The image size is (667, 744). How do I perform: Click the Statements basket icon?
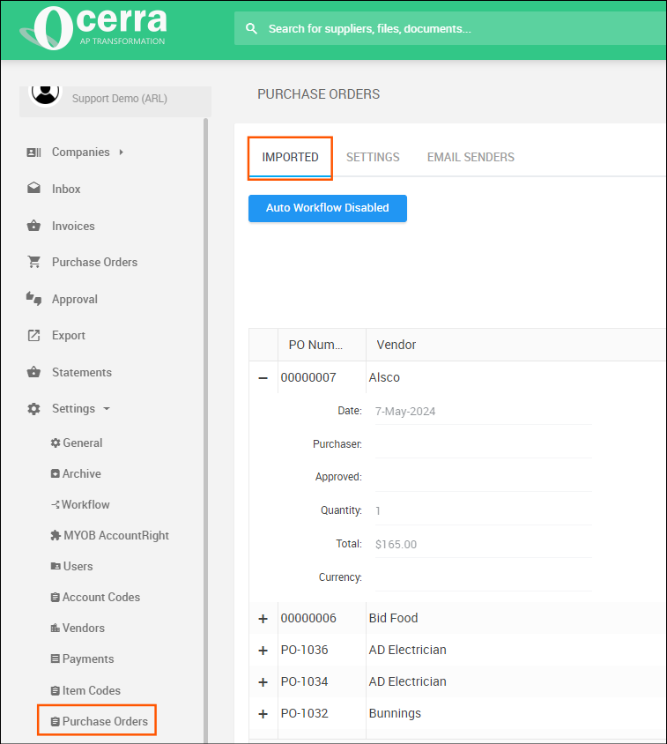coord(33,372)
